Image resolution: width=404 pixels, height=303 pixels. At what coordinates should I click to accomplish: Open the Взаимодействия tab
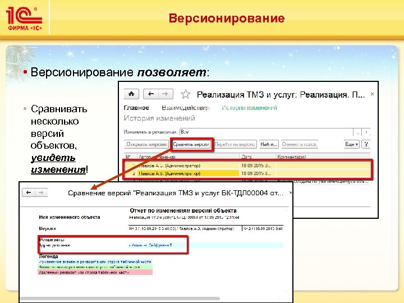click(x=185, y=108)
